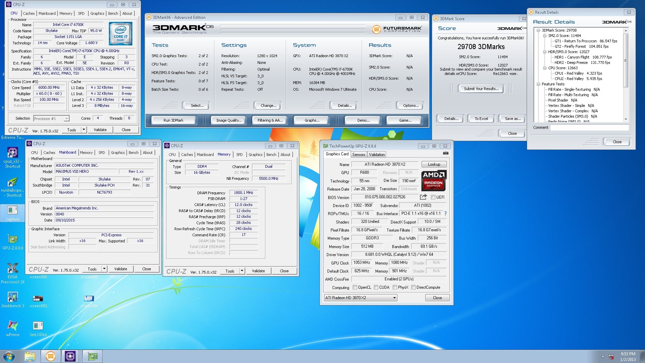Open Bench tab in CPU-Z Mainboard window
This screenshot has height=363, width=645.
click(x=133, y=153)
